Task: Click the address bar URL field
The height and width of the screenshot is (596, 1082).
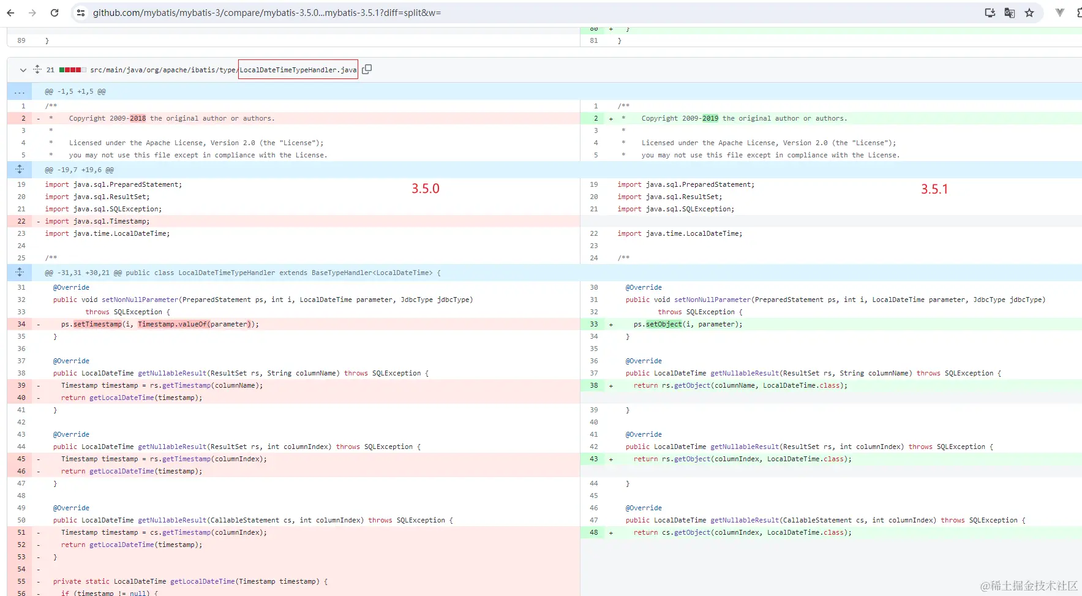Action: point(267,13)
